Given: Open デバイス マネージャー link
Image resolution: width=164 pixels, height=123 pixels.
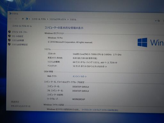Looking at the screenshot, I should click(20, 32).
